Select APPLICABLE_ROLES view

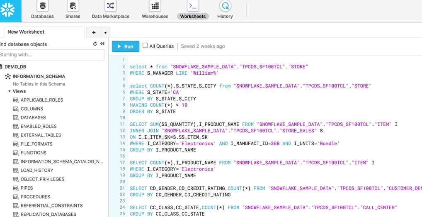tap(42, 100)
